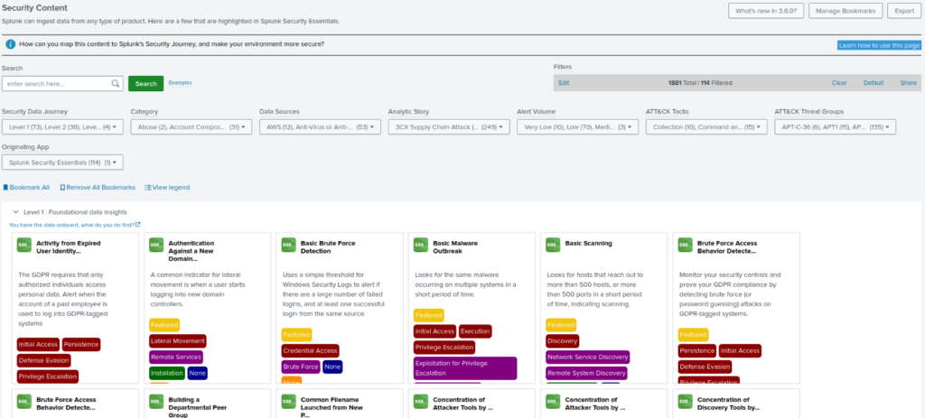Clear the filters using the Clear link
Screen dimensions: 925x418
tap(839, 83)
